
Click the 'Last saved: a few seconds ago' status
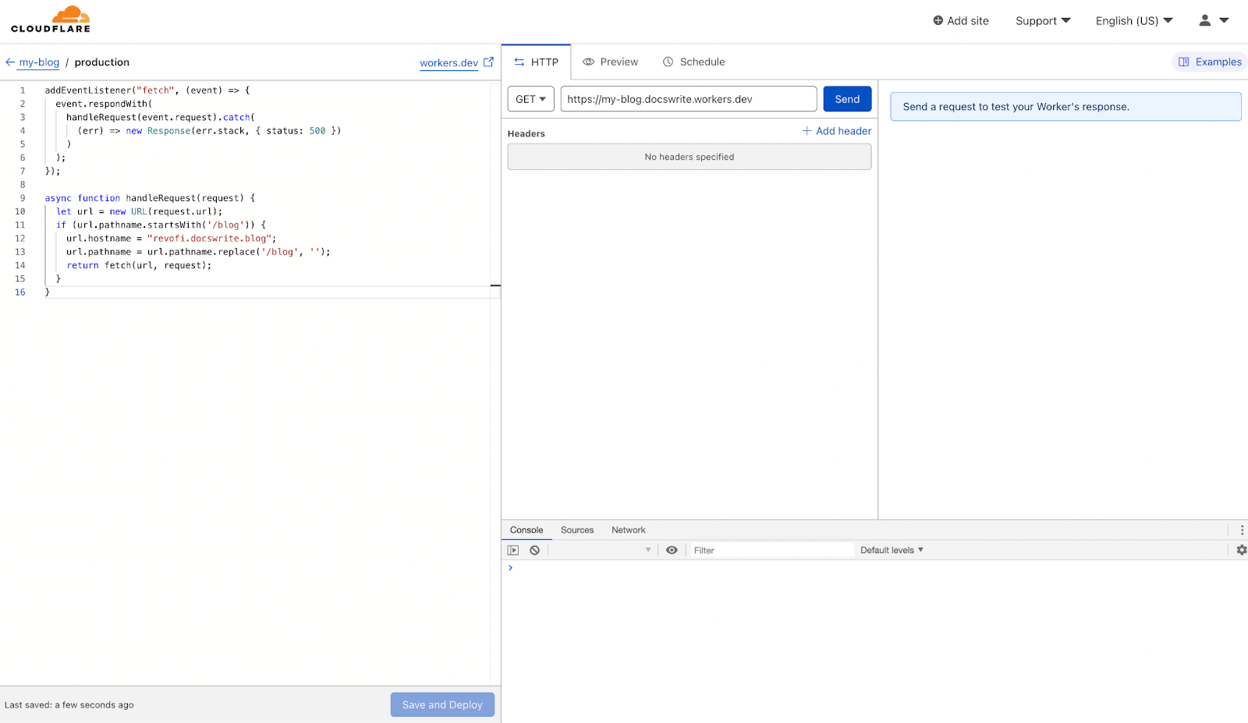tap(69, 705)
